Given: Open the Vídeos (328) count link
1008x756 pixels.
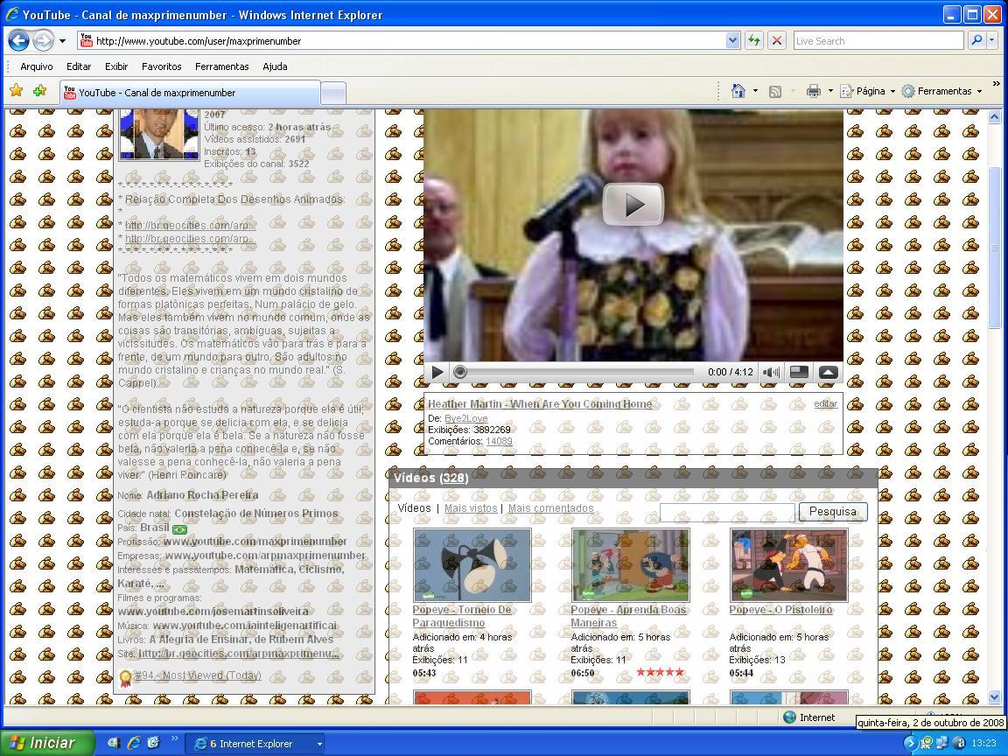Looking at the screenshot, I should coord(454,478).
